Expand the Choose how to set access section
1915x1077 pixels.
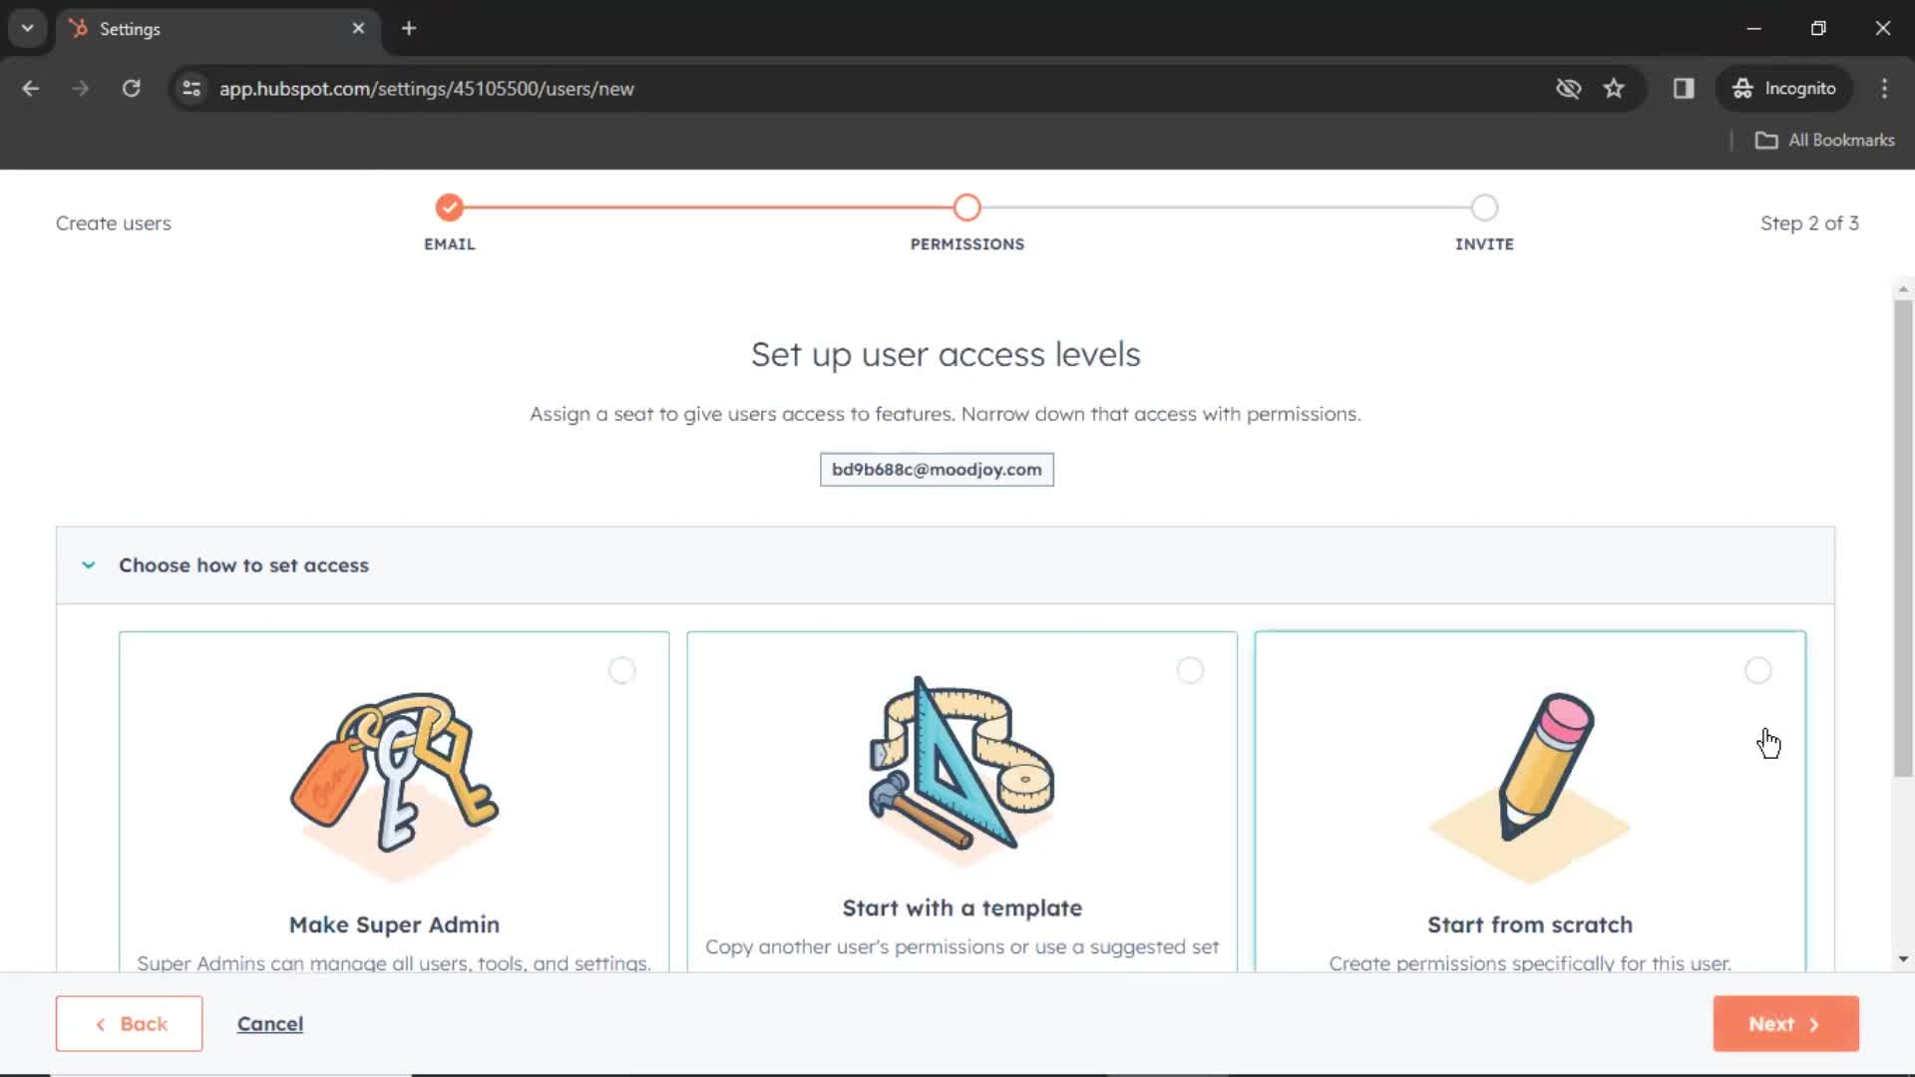click(x=88, y=564)
